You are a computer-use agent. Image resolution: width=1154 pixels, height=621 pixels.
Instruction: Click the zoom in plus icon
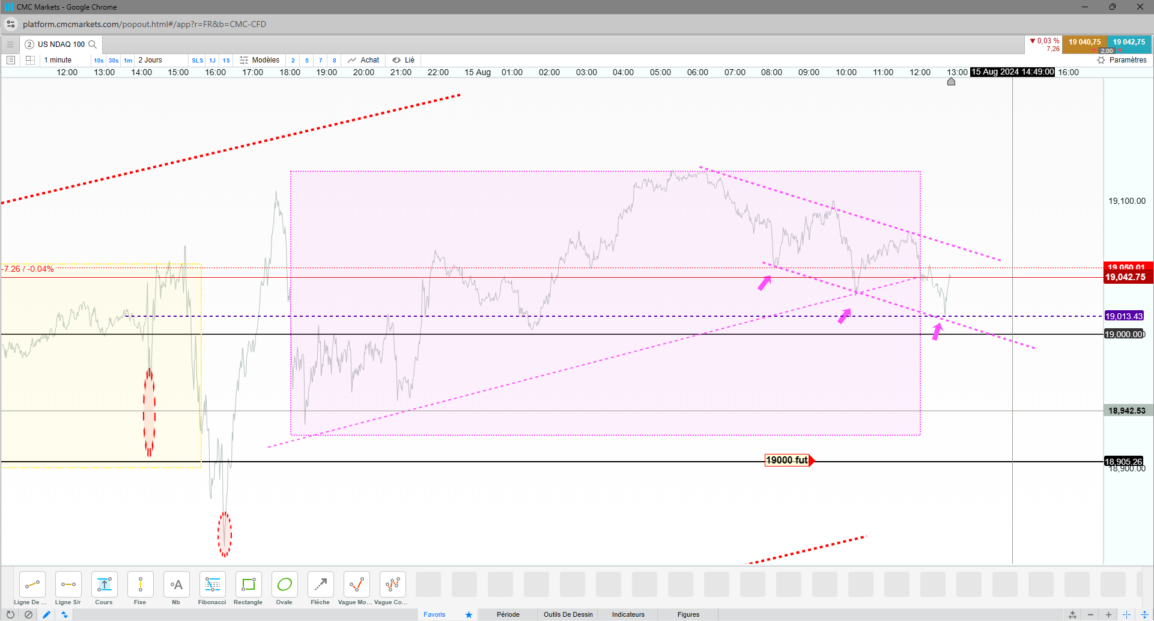[x=1108, y=614]
